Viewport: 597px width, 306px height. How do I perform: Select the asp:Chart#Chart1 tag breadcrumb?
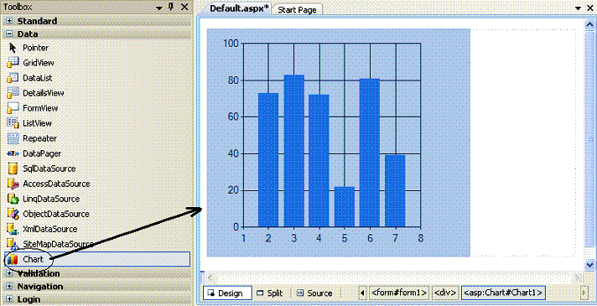(x=503, y=293)
